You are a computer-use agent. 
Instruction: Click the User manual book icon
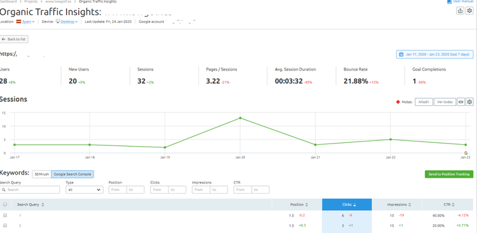coord(449,1)
